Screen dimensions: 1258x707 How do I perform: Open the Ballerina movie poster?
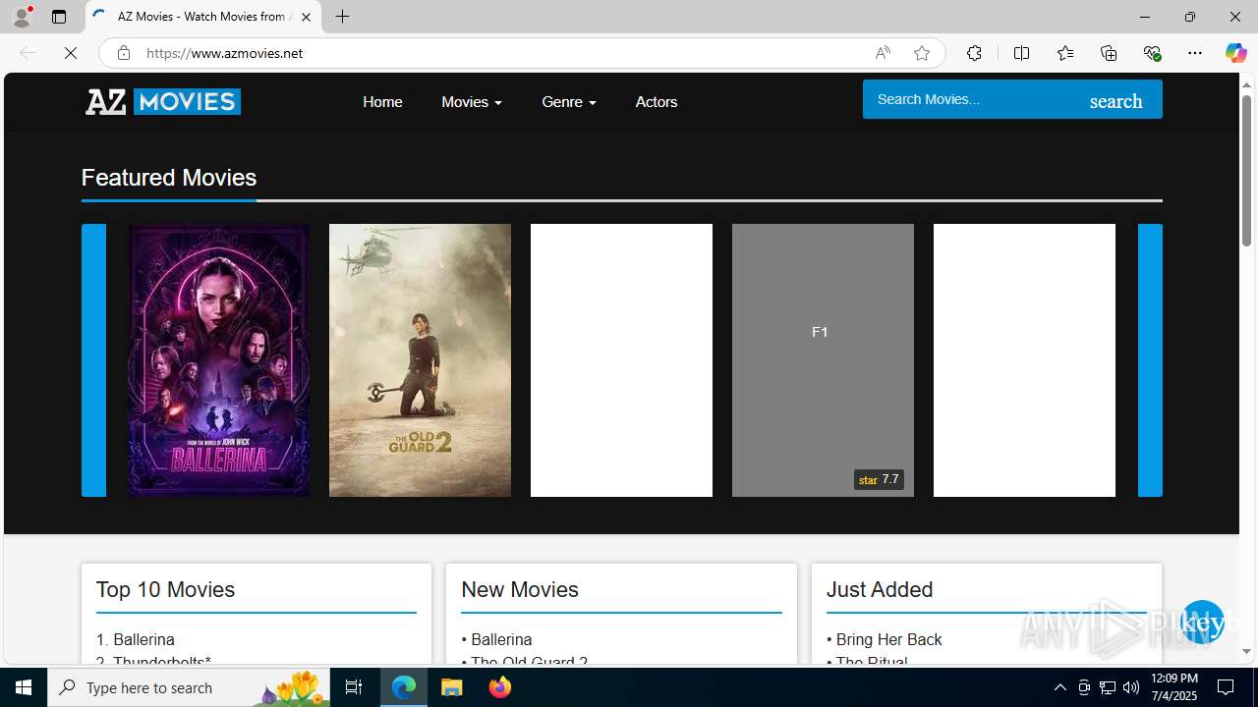click(x=218, y=360)
